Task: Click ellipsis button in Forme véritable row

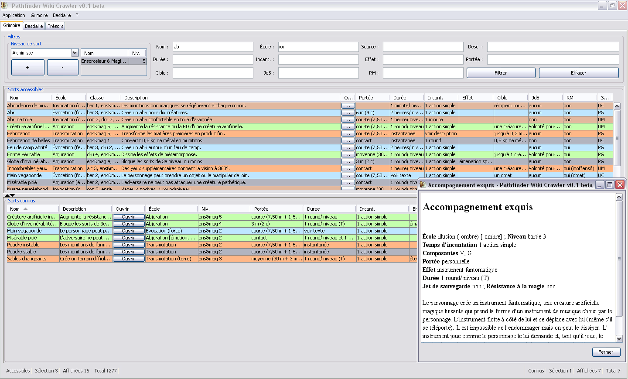Action: click(x=348, y=155)
